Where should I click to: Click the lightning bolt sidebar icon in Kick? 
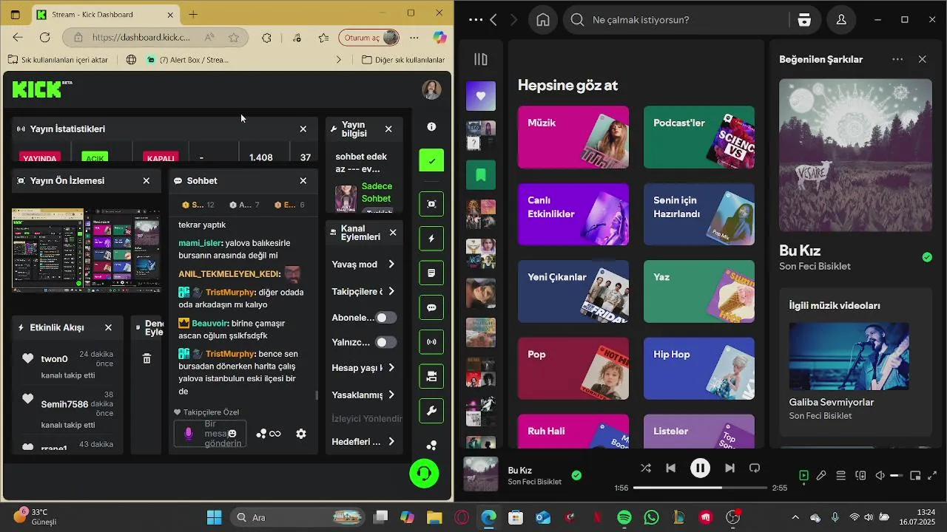coord(431,239)
